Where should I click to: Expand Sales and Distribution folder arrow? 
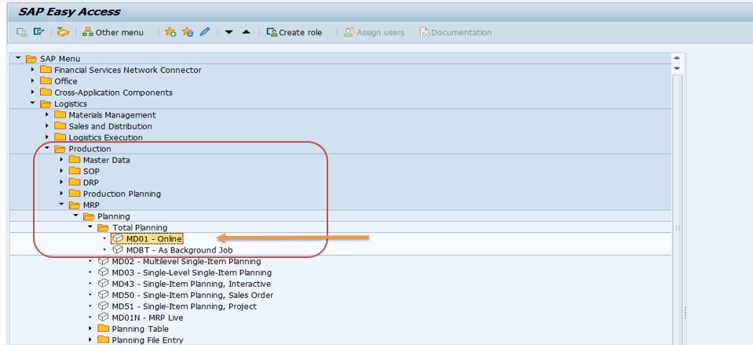pos(47,125)
